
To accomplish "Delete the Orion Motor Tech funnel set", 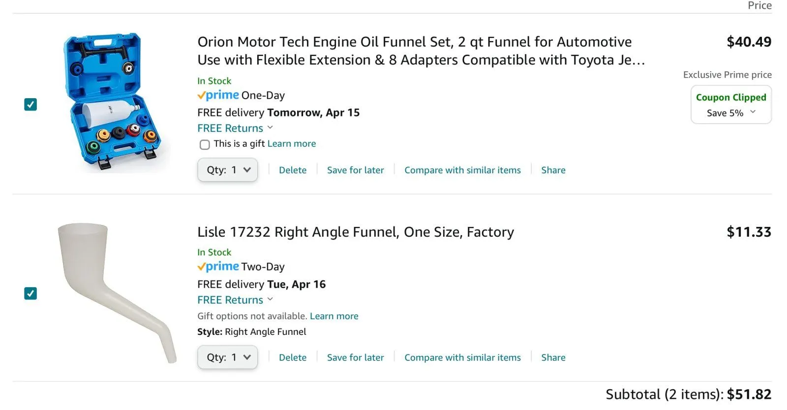I will [293, 170].
